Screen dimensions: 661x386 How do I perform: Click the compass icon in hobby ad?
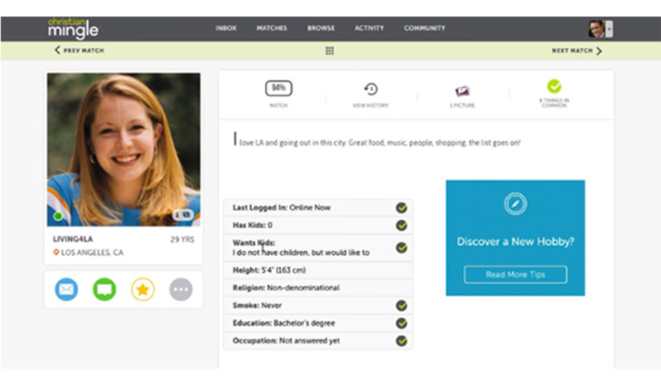click(x=515, y=204)
